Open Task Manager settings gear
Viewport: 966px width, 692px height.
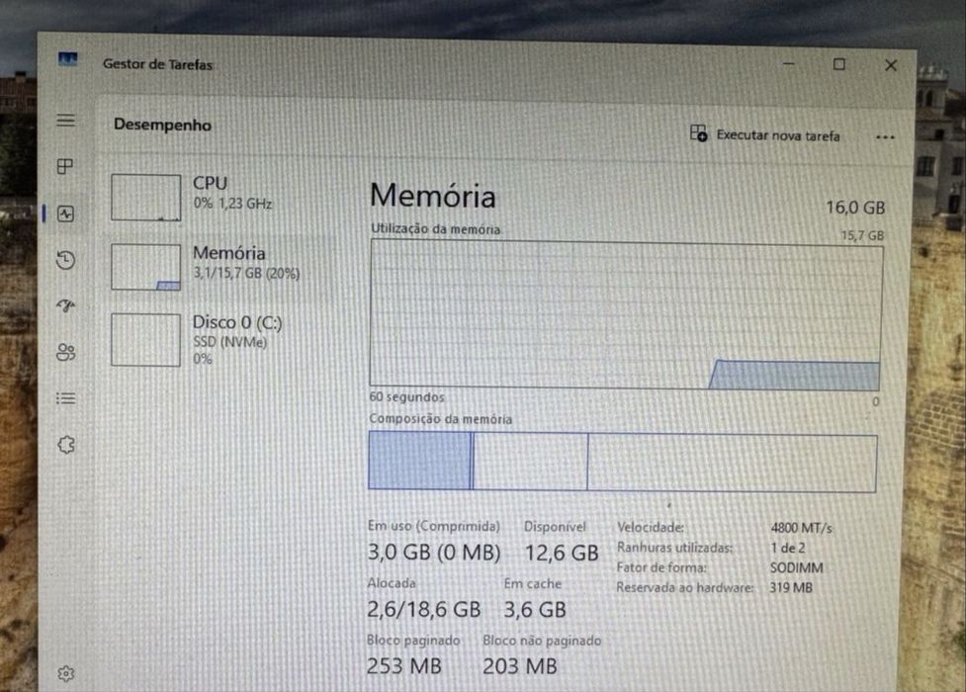[65, 673]
